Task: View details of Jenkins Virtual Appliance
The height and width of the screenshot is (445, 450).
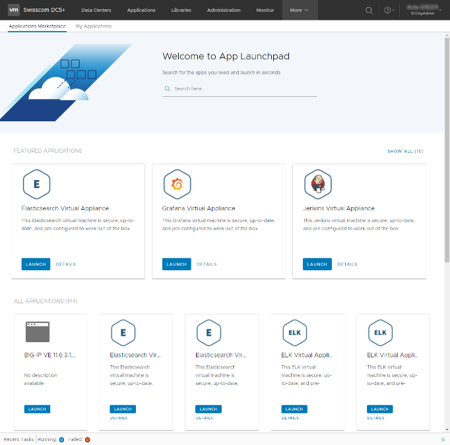Action: pos(347,264)
